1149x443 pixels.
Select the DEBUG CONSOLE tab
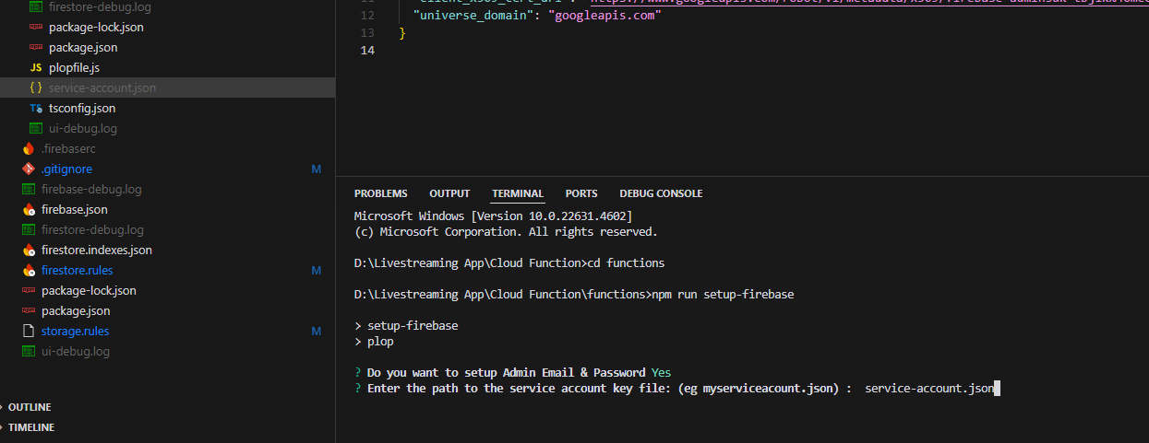pos(661,193)
